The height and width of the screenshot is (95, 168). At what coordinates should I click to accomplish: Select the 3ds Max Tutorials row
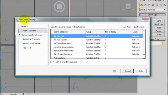click(x=97, y=40)
